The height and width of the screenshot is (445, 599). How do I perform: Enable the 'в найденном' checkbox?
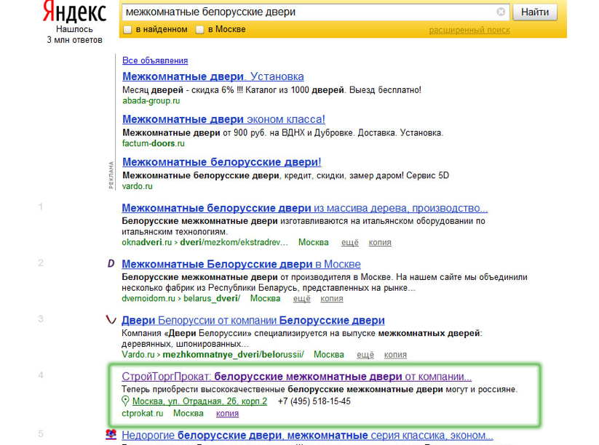(127, 30)
